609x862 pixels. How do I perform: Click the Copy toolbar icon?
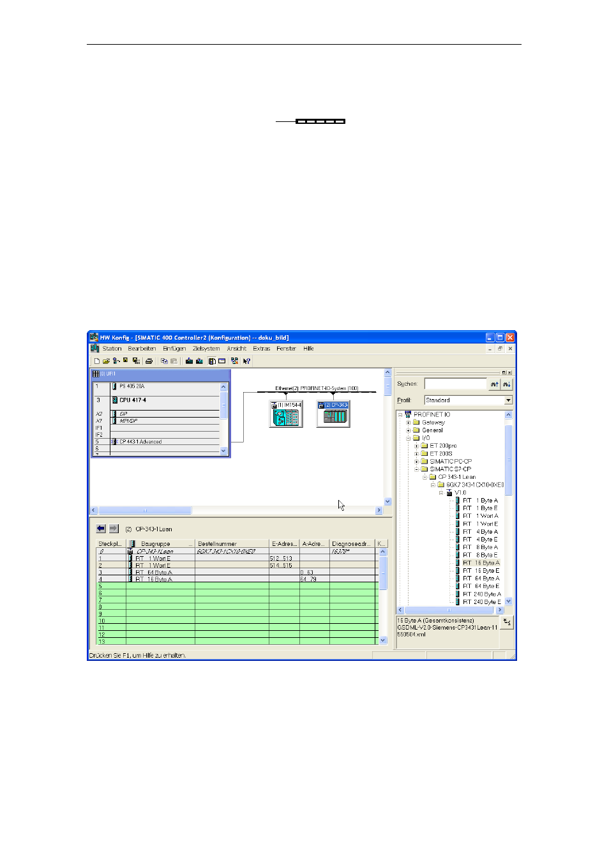click(164, 361)
